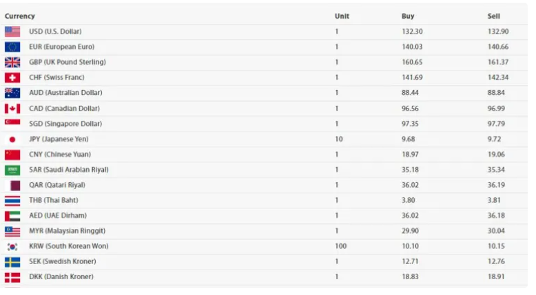The width and height of the screenshot is (536, 295).
Task: Click the CNY (Chinese Yuan) label
Action: (x=60, y=154)
